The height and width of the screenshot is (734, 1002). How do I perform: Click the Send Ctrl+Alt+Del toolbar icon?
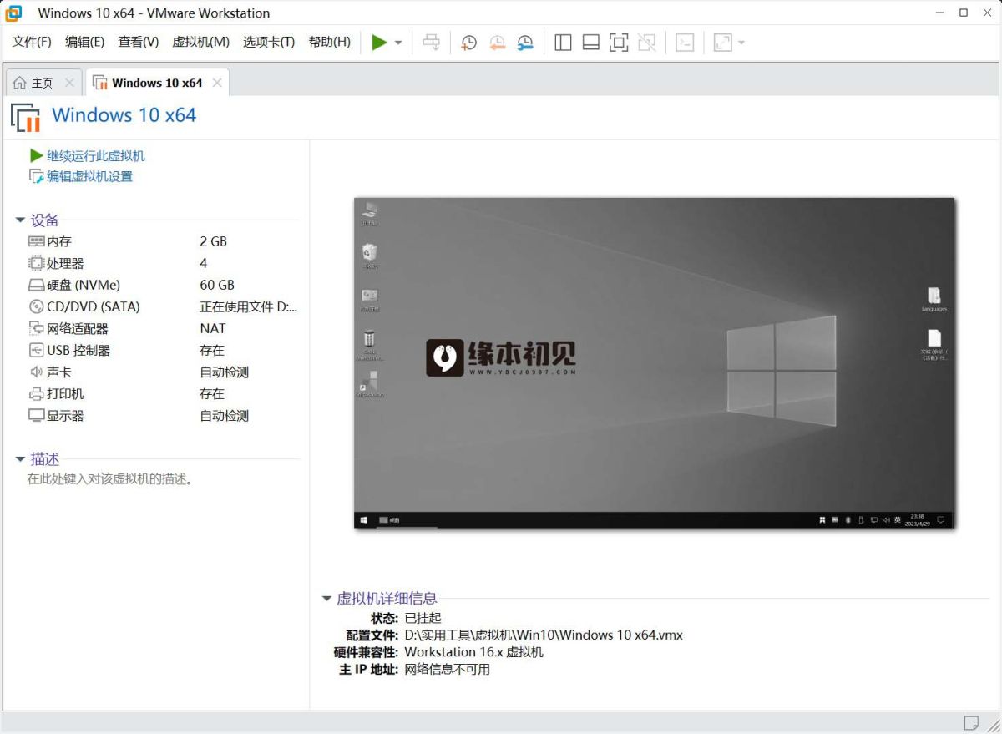coord(431,43)
